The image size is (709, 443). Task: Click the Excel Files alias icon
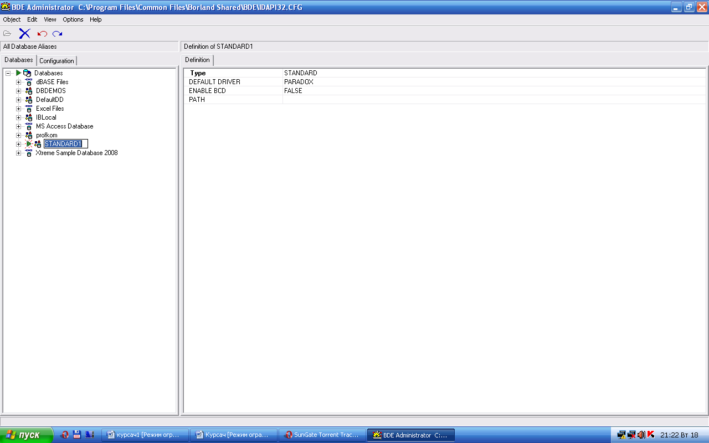(x=29, y=109)
